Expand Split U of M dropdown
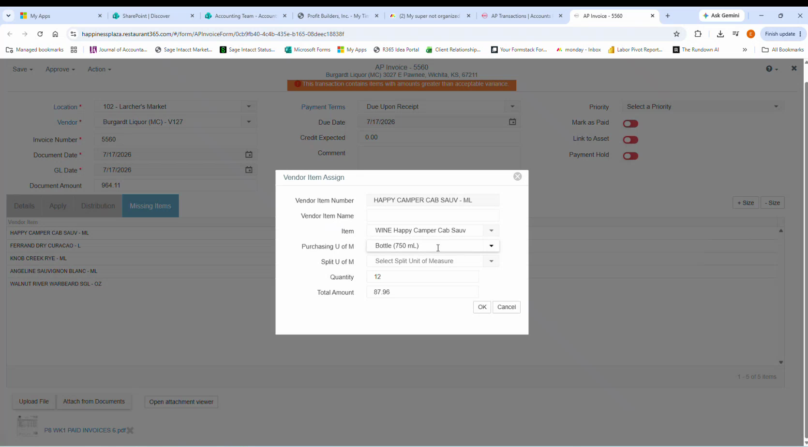Screen dimensions: 808x447 coord(491,261)
